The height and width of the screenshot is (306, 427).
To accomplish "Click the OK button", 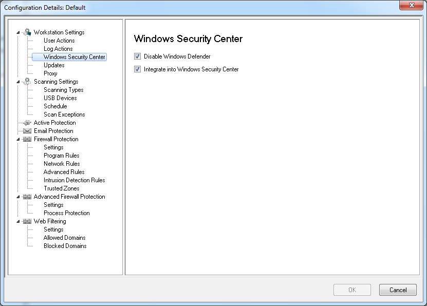I will (352, 290).
